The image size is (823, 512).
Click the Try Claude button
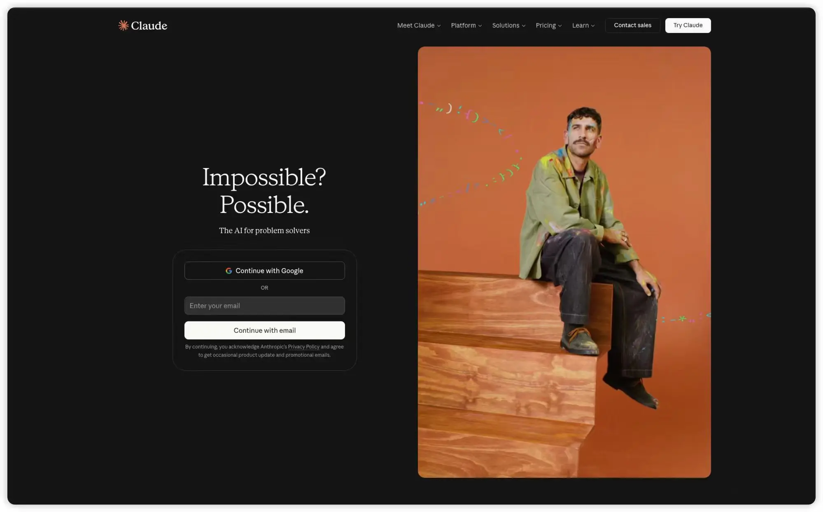tap(688, 26)
